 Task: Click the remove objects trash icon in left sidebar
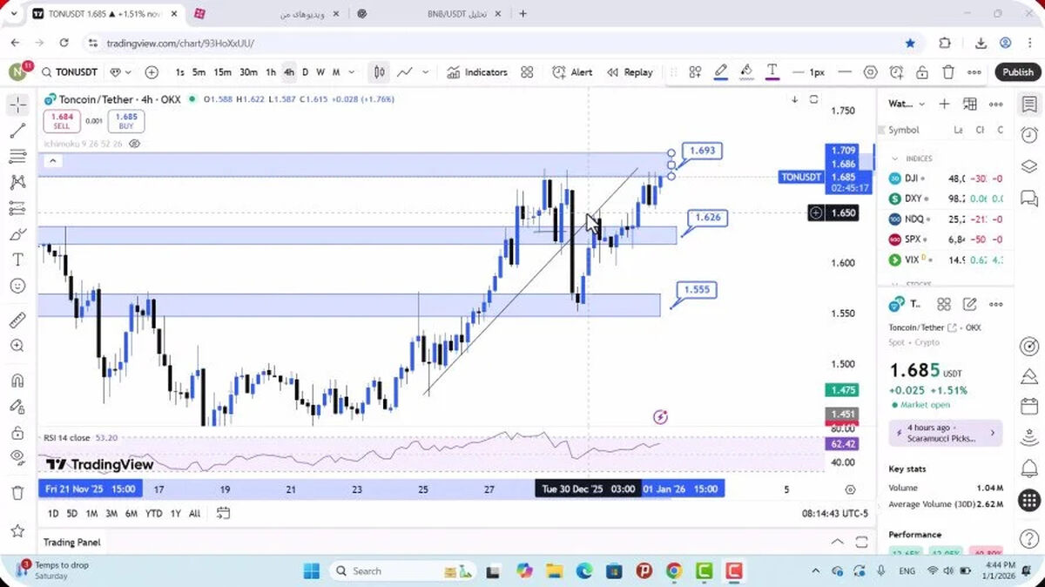17,493
